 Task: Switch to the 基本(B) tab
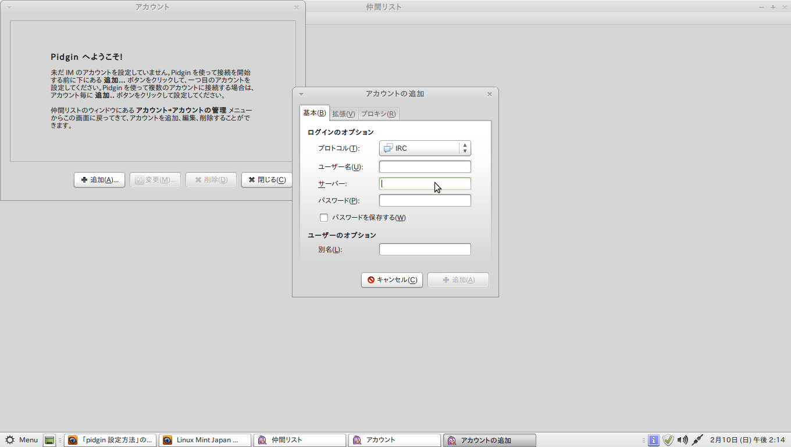tap(314, 113)
